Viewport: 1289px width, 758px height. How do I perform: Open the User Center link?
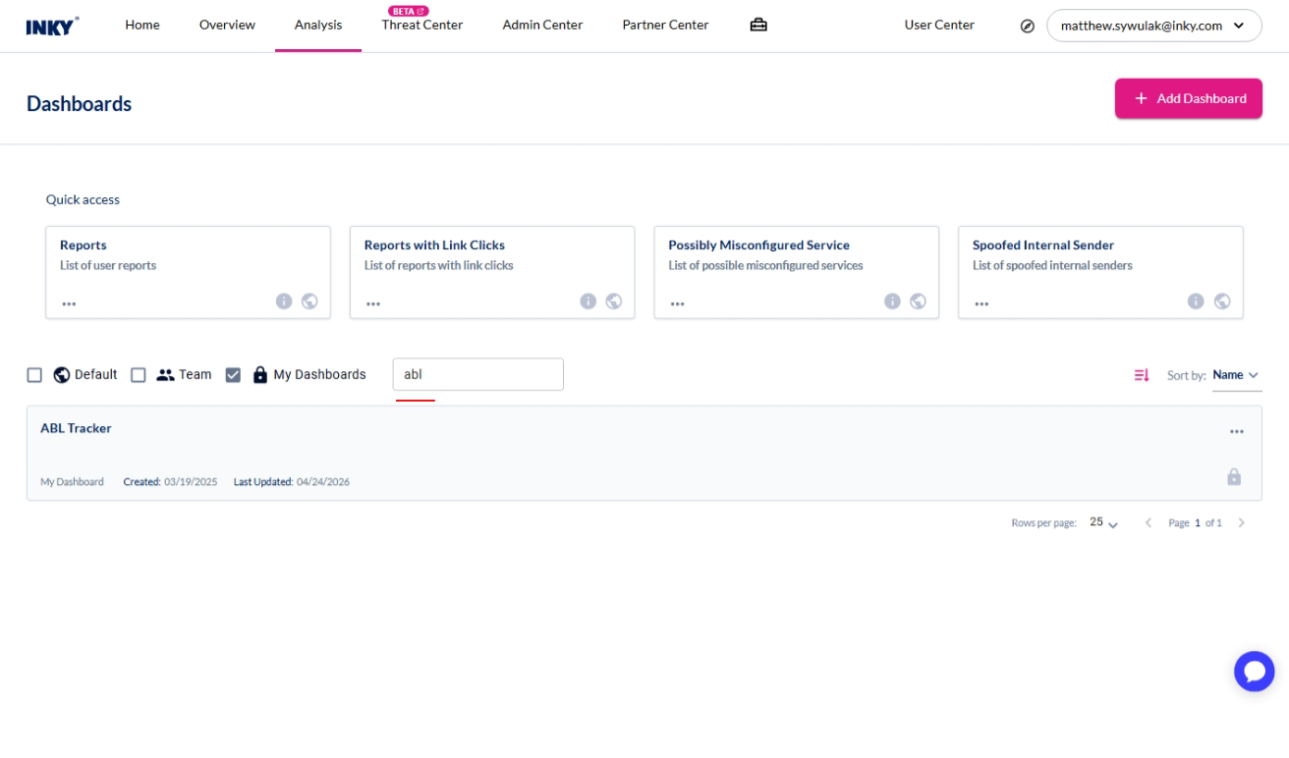pyautogui.click(x=939, y=26)
